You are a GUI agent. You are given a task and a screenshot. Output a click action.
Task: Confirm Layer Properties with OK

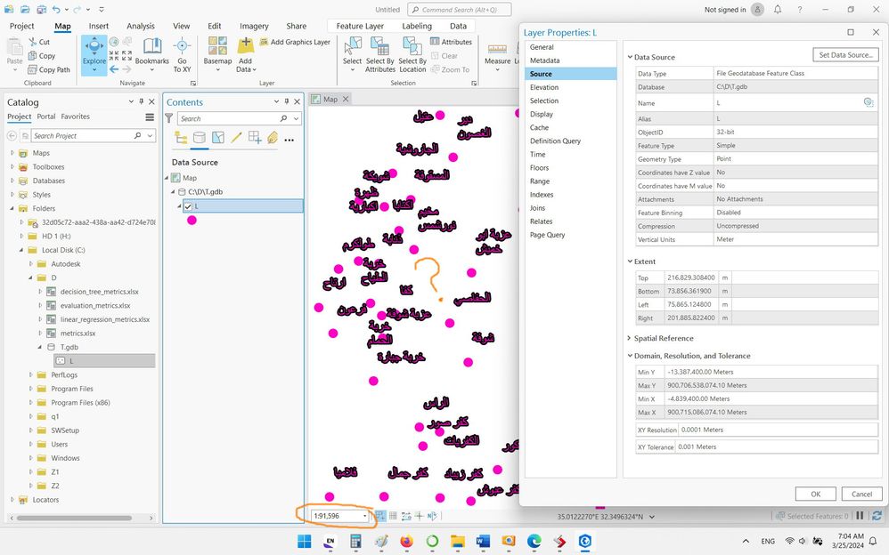coord(815,494)
